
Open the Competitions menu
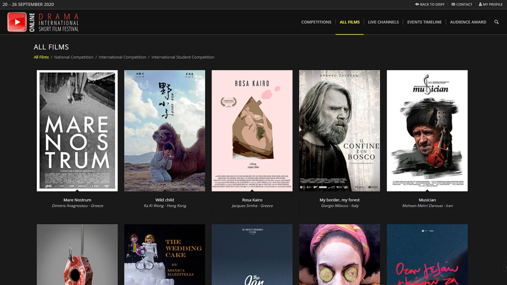point(316,22)
